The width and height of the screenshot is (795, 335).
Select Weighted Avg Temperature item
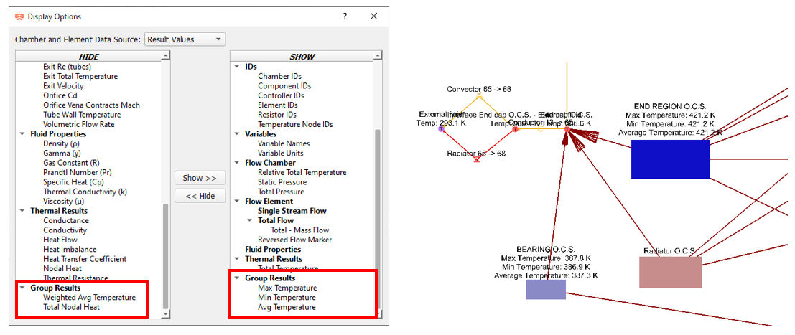(89, 298)
